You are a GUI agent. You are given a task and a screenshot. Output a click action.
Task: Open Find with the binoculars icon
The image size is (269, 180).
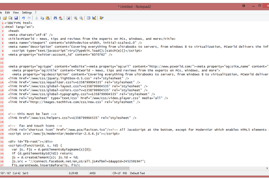55,18
